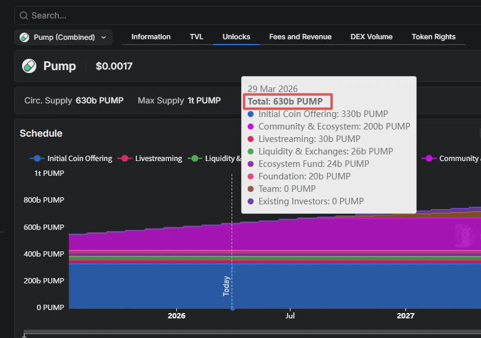Focus the Search input field
The image size is (481, 338).
pos(248,15)
